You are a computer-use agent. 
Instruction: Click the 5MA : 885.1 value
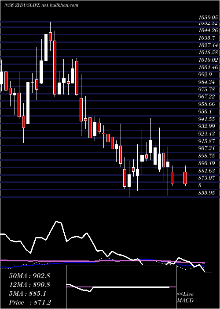[x=27, y=294]
